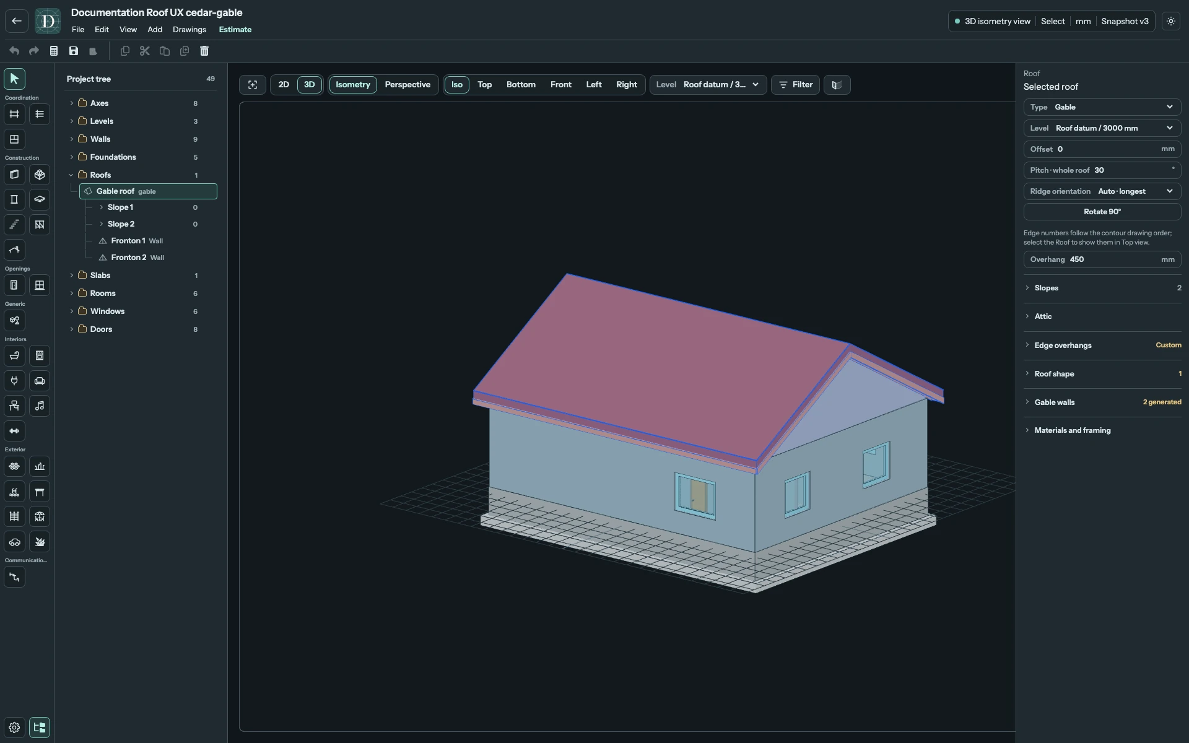Click the Rotate 90° button

point(1102,212)
